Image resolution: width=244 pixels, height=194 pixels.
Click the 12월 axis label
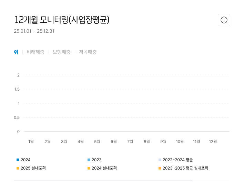tap(213, 141)
